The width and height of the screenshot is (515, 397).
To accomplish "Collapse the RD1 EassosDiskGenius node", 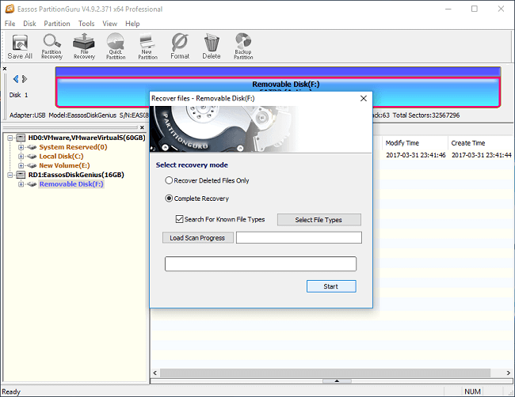I will coord(10,175).
